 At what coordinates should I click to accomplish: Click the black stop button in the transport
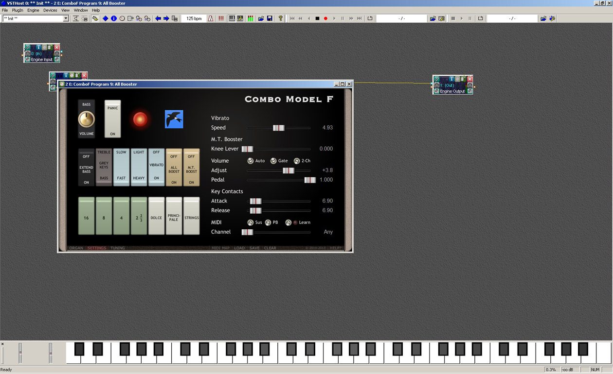[x=317, y=18]
